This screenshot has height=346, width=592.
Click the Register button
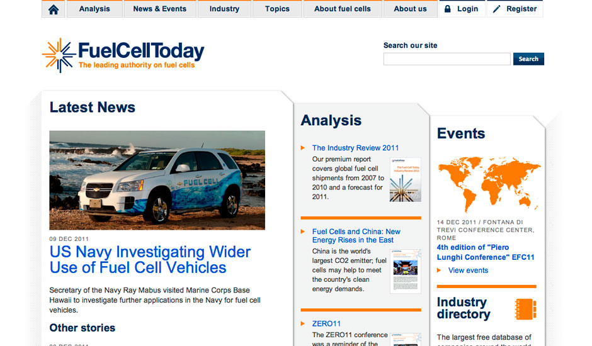515,9
